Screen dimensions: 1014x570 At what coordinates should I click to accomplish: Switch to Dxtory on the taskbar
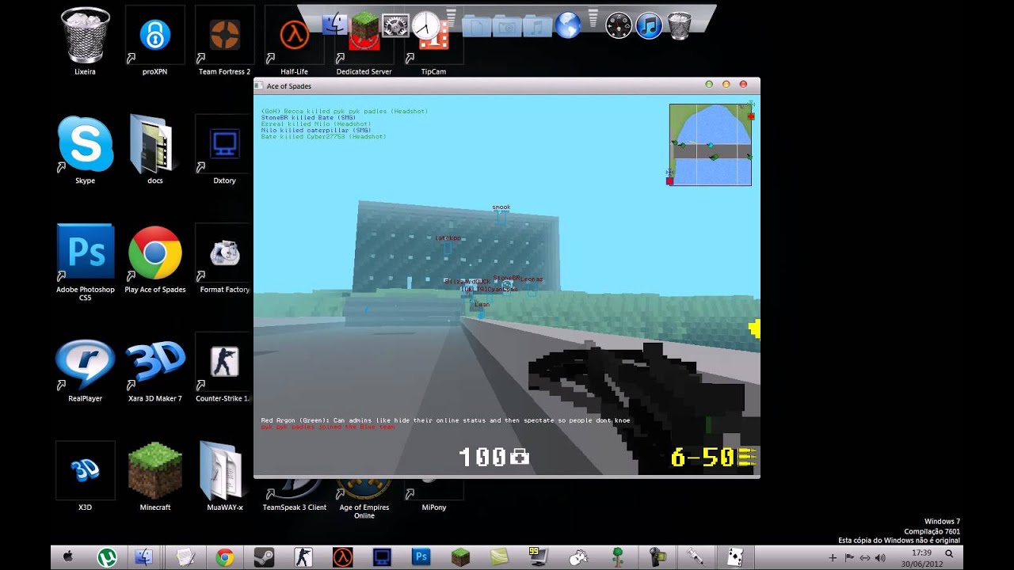tap(382, 557)
